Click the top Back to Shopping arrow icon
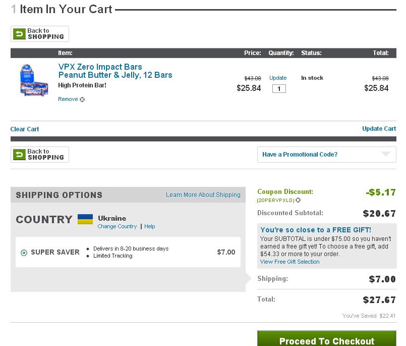 tap(19, 34)
